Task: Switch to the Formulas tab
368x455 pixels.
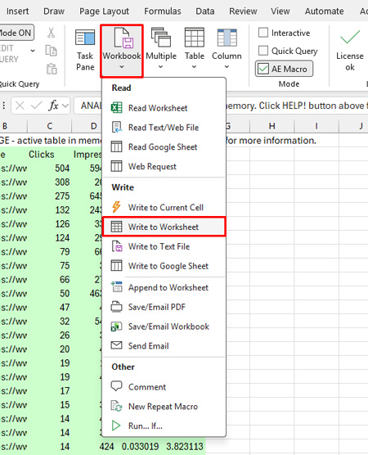Action: click(x=163, y=11)
